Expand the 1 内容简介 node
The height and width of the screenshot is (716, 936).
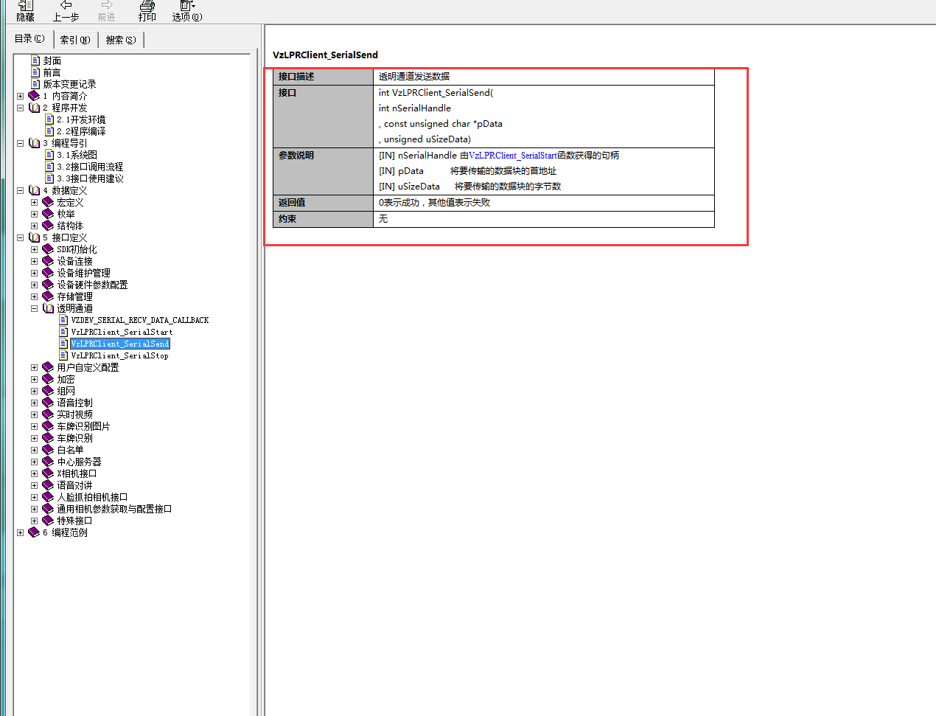20,96
